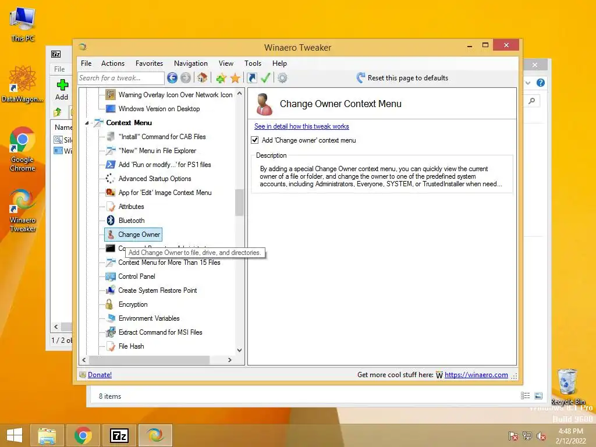Switch to large icons view in Explorer window

coord(538,396)
